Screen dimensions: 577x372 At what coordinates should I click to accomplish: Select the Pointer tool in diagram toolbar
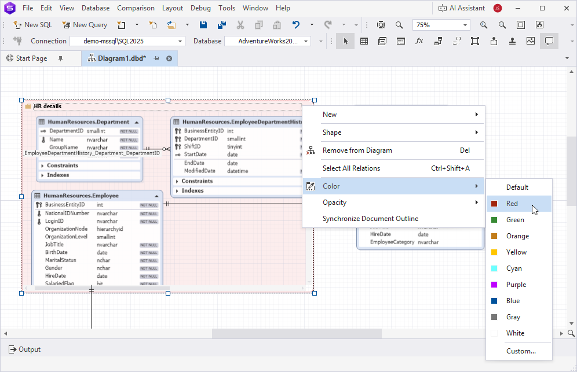tap(345, 41)
